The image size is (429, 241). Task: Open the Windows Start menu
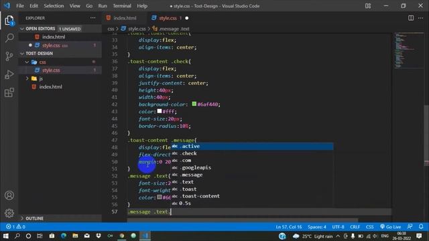click(6, 236)
